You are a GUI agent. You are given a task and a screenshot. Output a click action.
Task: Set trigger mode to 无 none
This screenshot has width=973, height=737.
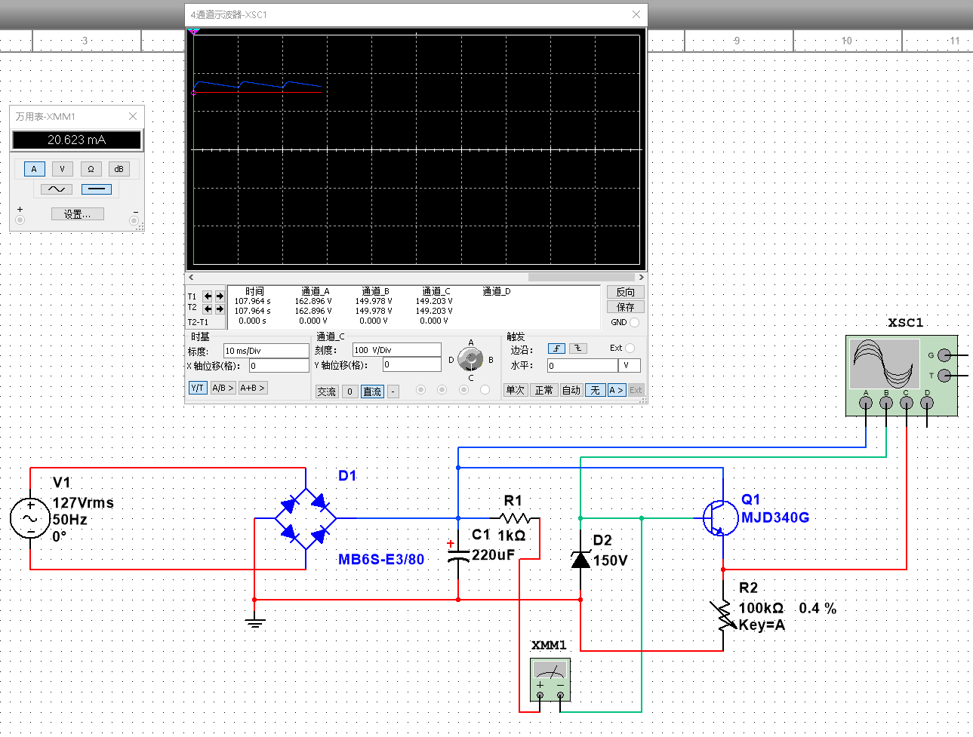(x=596, y=390)
